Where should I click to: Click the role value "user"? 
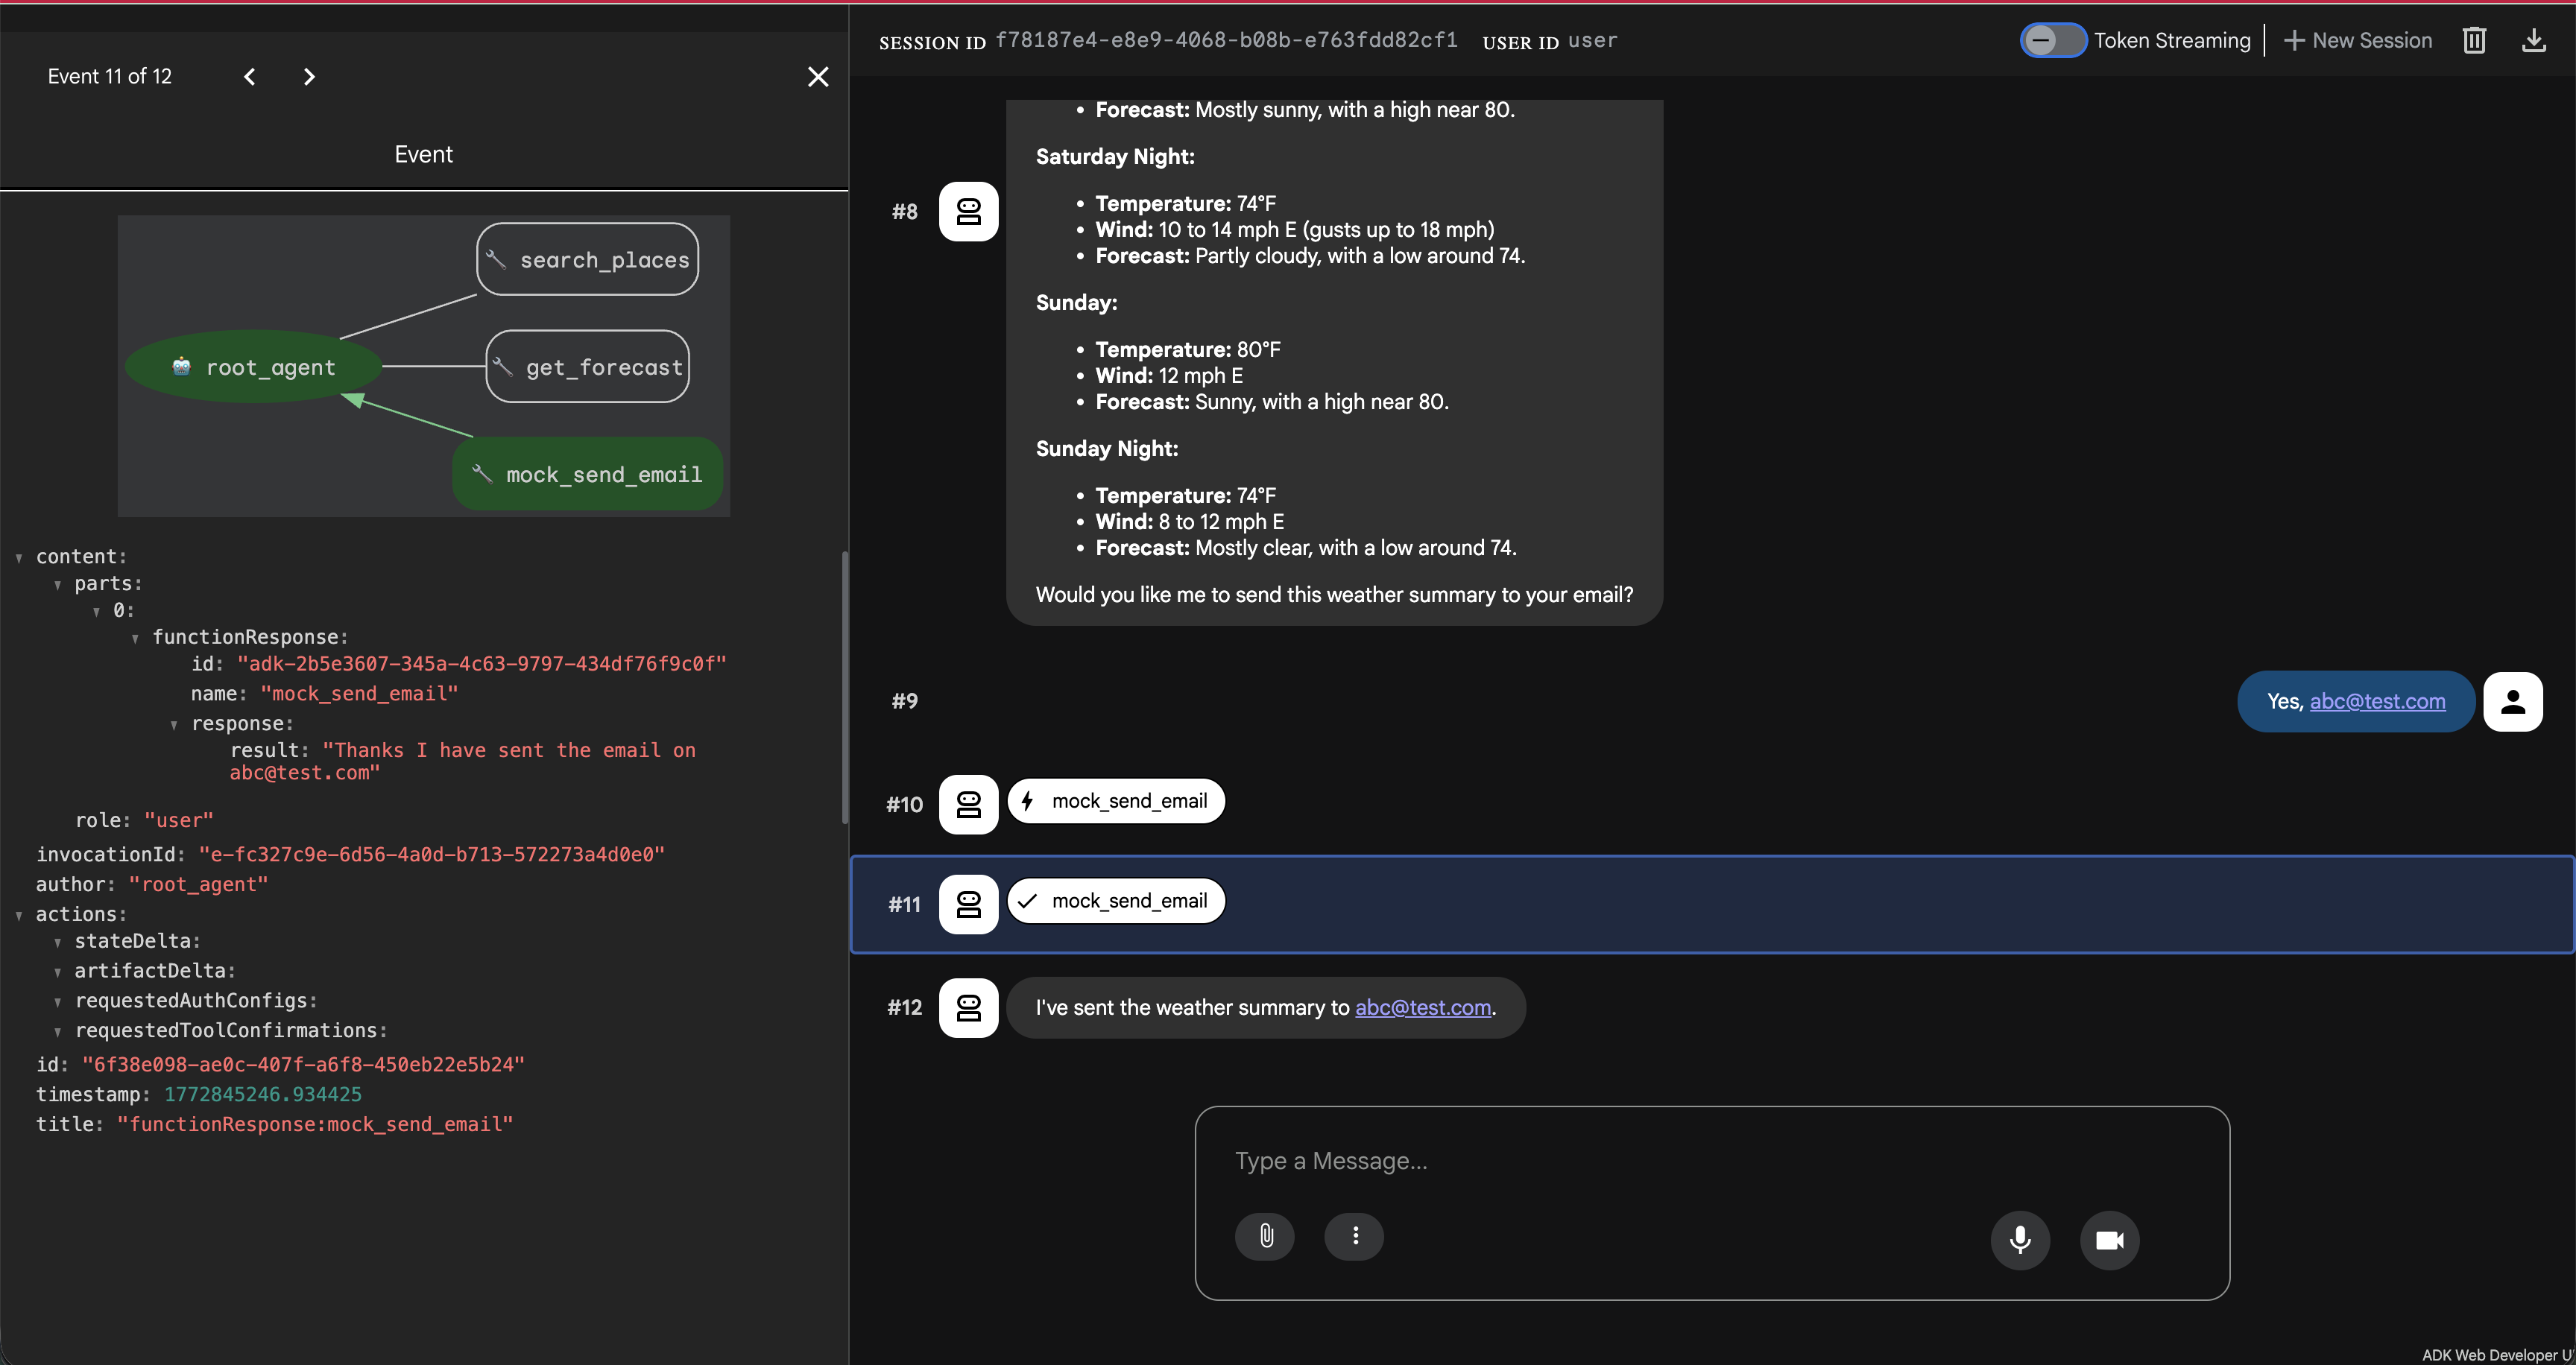[x=179, y=820]
